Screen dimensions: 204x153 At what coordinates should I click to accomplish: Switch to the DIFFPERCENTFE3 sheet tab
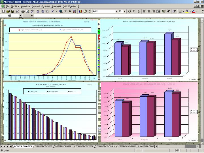(x=43, y=146)
